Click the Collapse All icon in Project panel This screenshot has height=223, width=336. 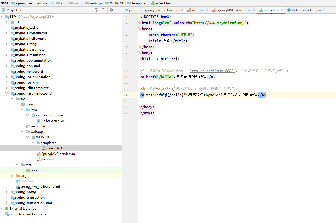tap(103, 10)
